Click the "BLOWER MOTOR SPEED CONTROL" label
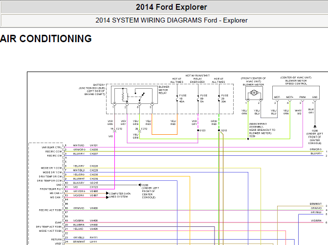Image resolution: width=328 pixels, height=245 pixels. pos(296,82)
